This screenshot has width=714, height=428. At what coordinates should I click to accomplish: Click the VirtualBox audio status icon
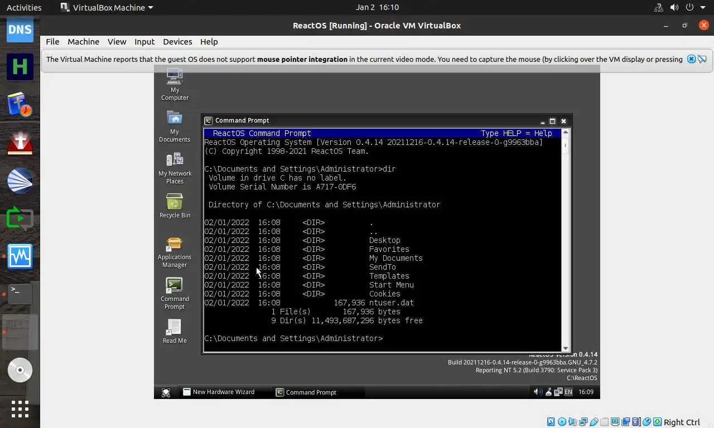(x=572, y=422)
